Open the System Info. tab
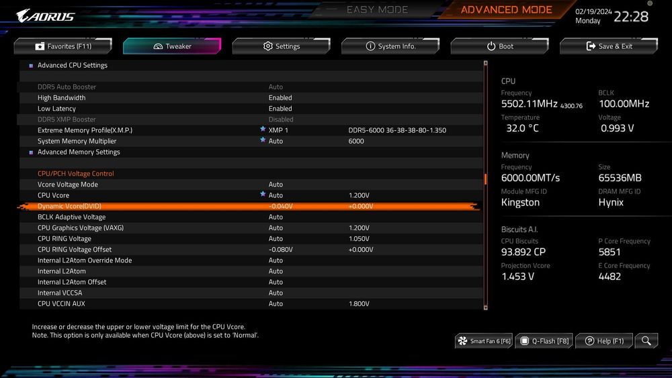This screenshot has height=378, width=672. click(x=390, y=46)
